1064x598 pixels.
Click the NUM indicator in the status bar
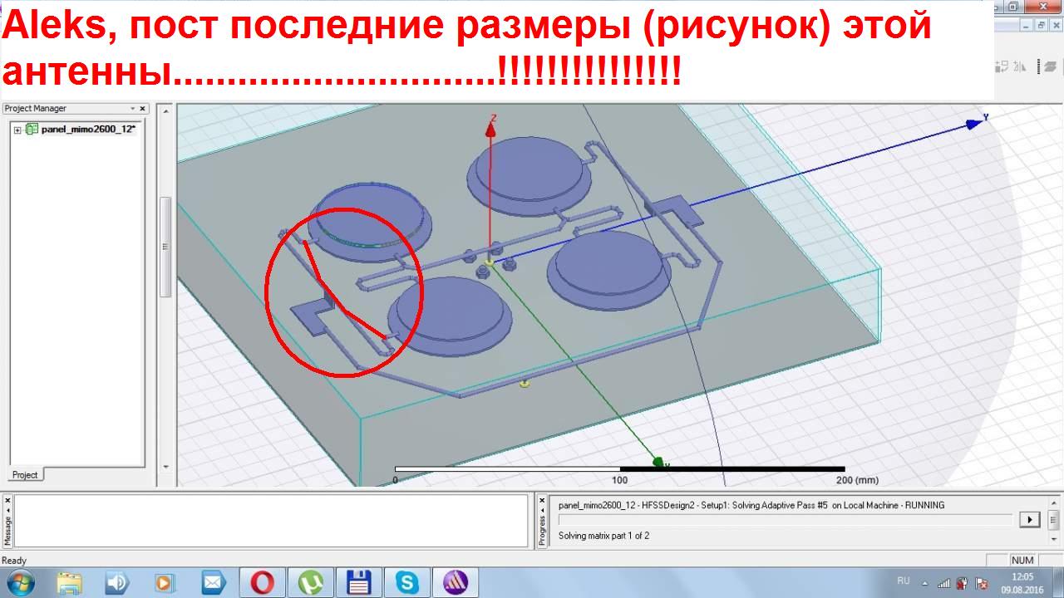pos(1022,561)
